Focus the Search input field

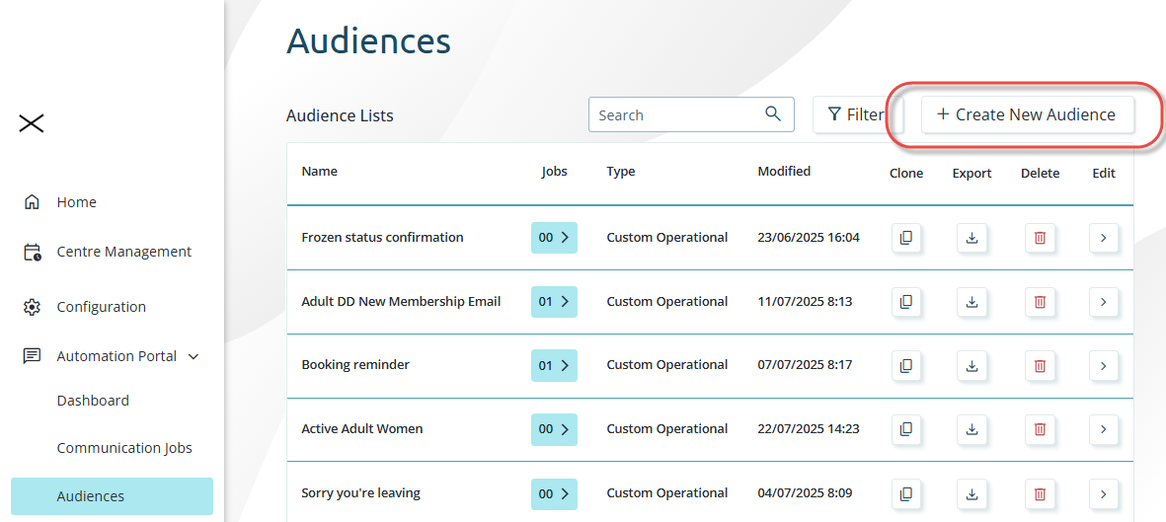pos(691,115)
